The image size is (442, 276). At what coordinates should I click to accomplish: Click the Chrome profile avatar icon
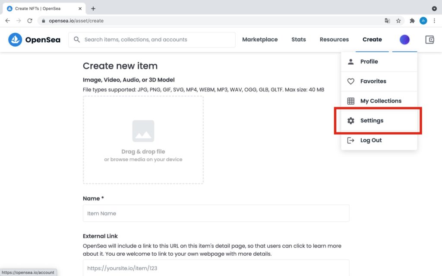(423, 21)
